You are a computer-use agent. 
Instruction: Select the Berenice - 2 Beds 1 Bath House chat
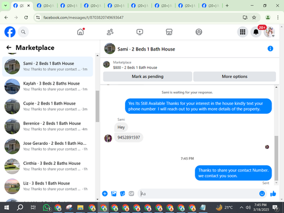(48, 126)
